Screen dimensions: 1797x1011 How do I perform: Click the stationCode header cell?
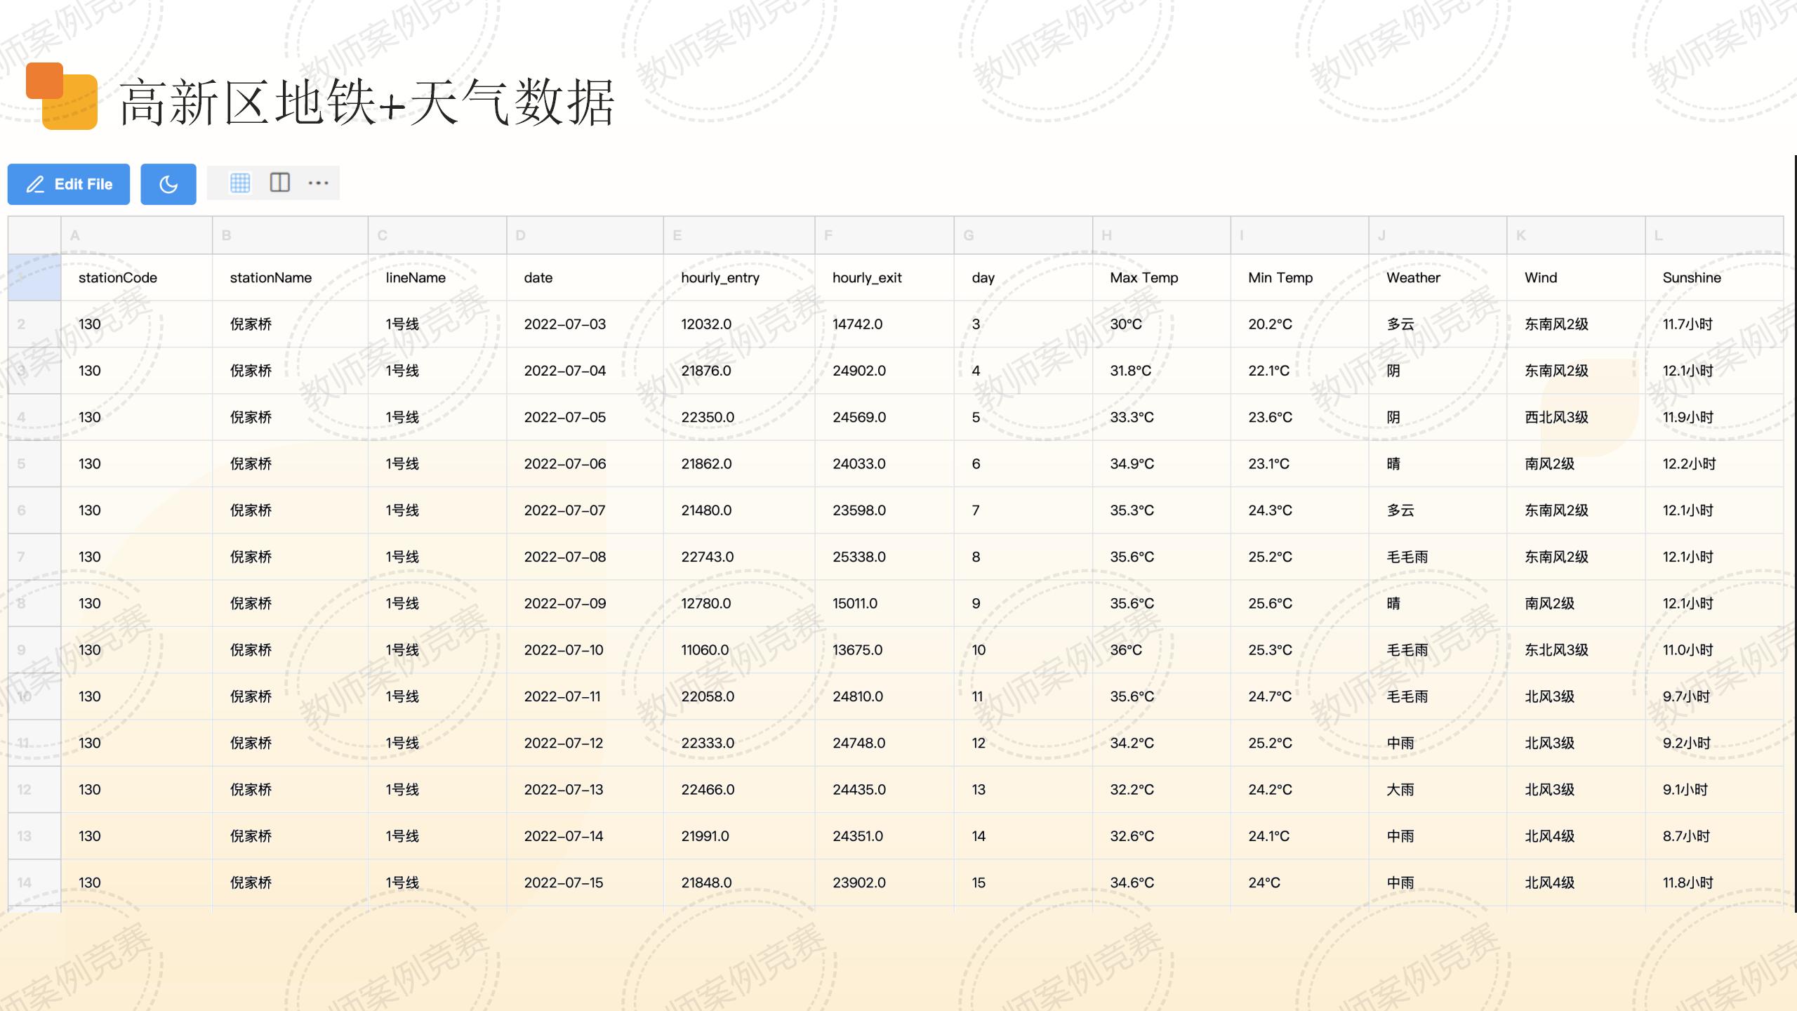pyautogui.click(x=118, y=277)
